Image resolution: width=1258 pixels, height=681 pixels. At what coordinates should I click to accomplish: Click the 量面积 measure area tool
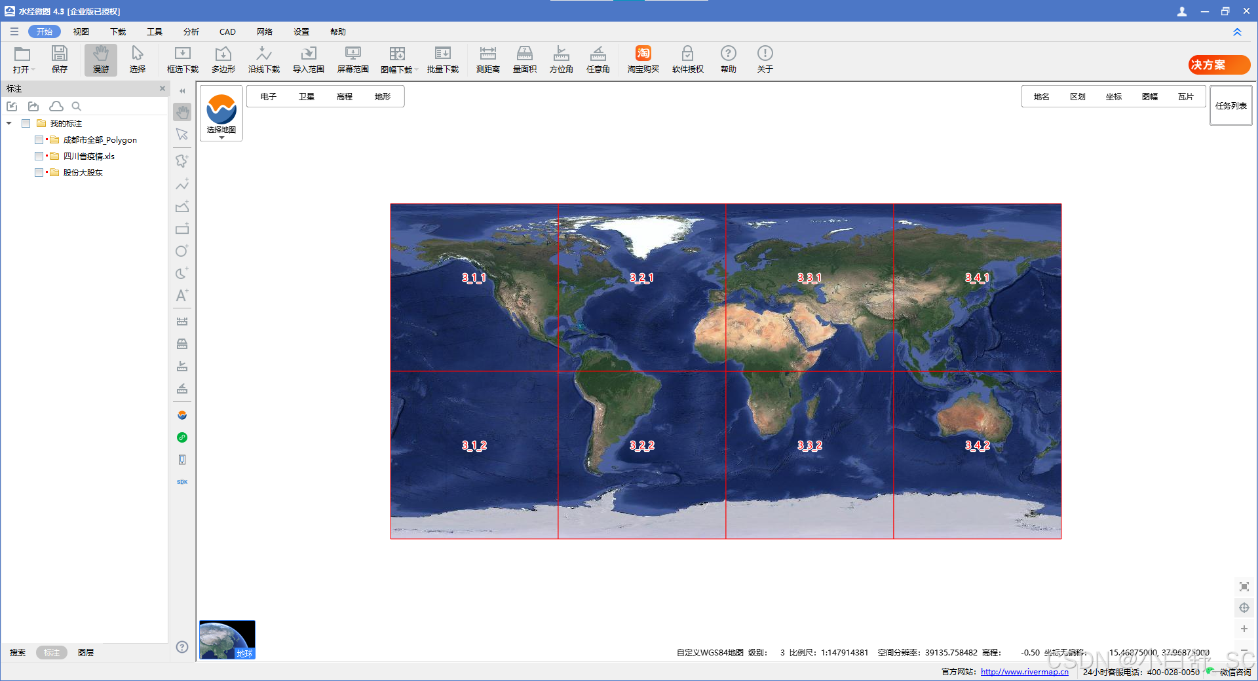click(x=525, y=59)
